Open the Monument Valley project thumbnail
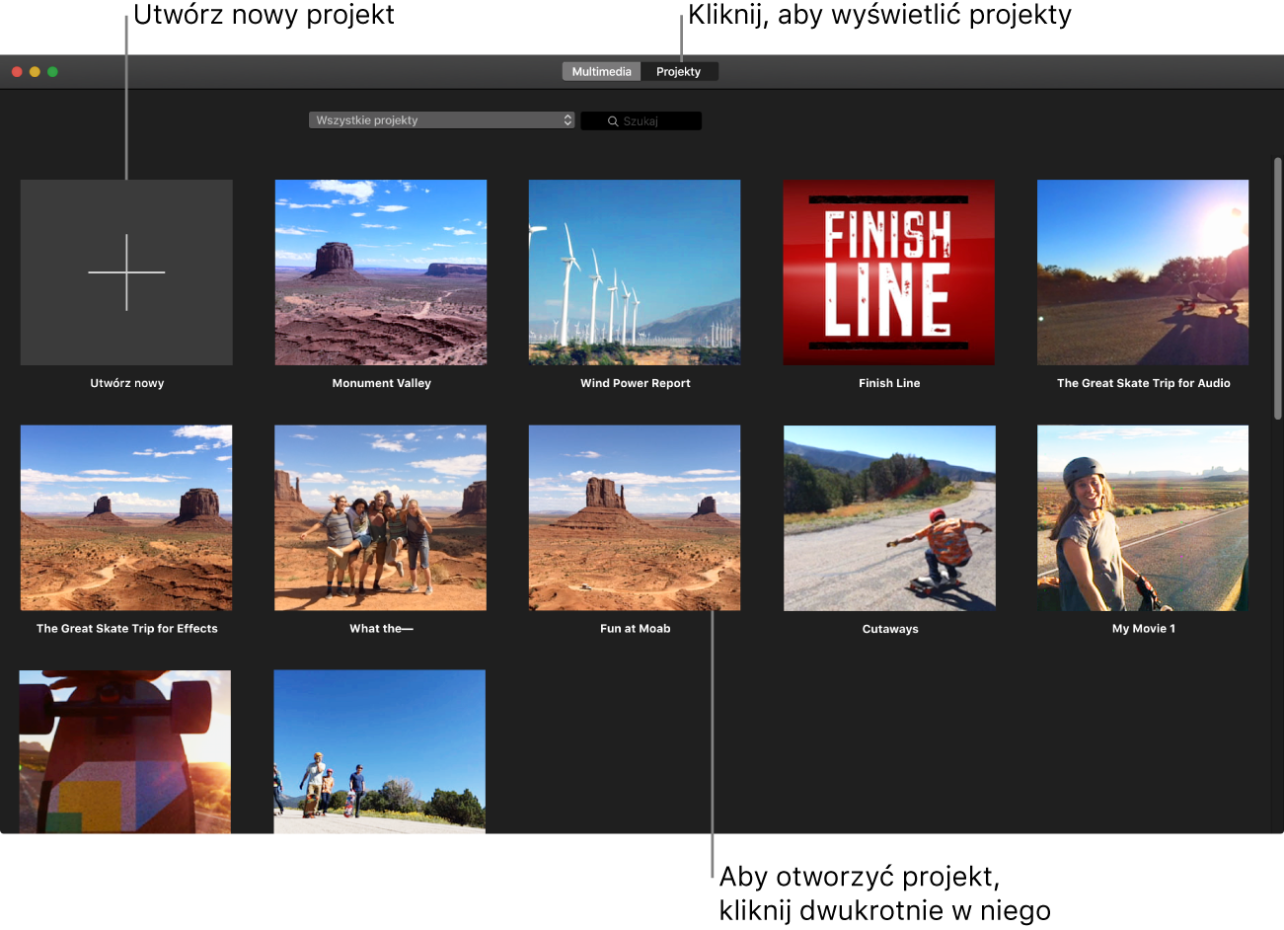Image resolution: width=1284 pixels, height=930 pixels. pos(381,272)
